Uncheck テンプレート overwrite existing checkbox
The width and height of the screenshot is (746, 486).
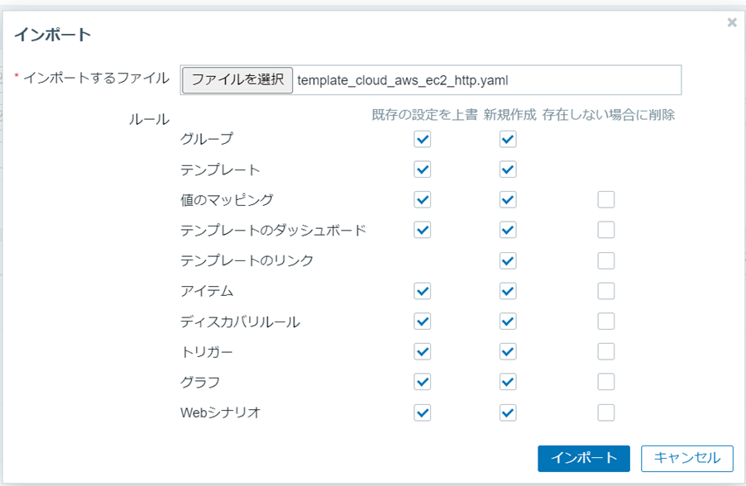coord(423,169)
